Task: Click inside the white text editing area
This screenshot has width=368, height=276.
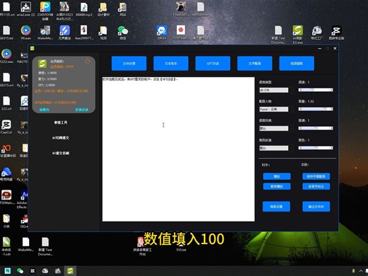Action: (x=178, y=149)
